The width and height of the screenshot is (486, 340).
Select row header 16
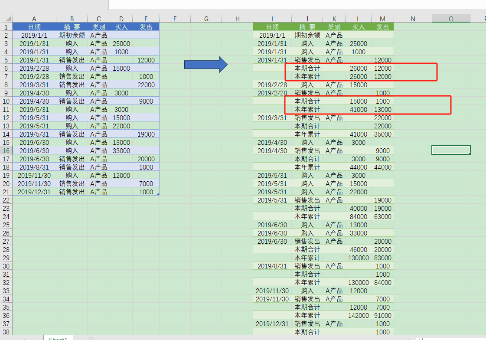coord(6,150)
